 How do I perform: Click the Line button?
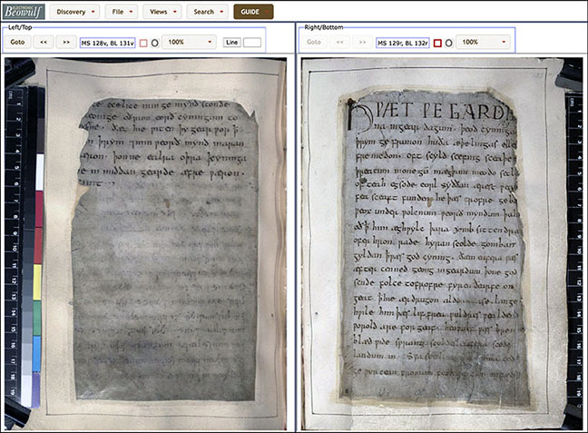click(231, 43)
